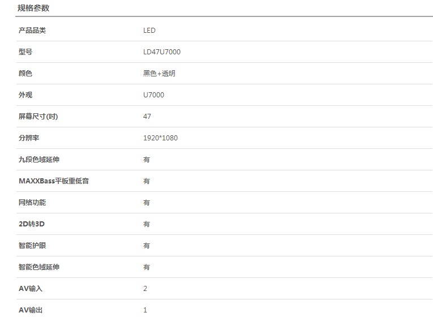The width and height of the screenshot is (433, 317).
Task: Click the 智能护眼 feature label
Action: (x=32, y=246)
